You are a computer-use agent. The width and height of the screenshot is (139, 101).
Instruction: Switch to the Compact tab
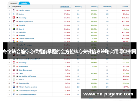pyautogui.click(x=14, y=3)
